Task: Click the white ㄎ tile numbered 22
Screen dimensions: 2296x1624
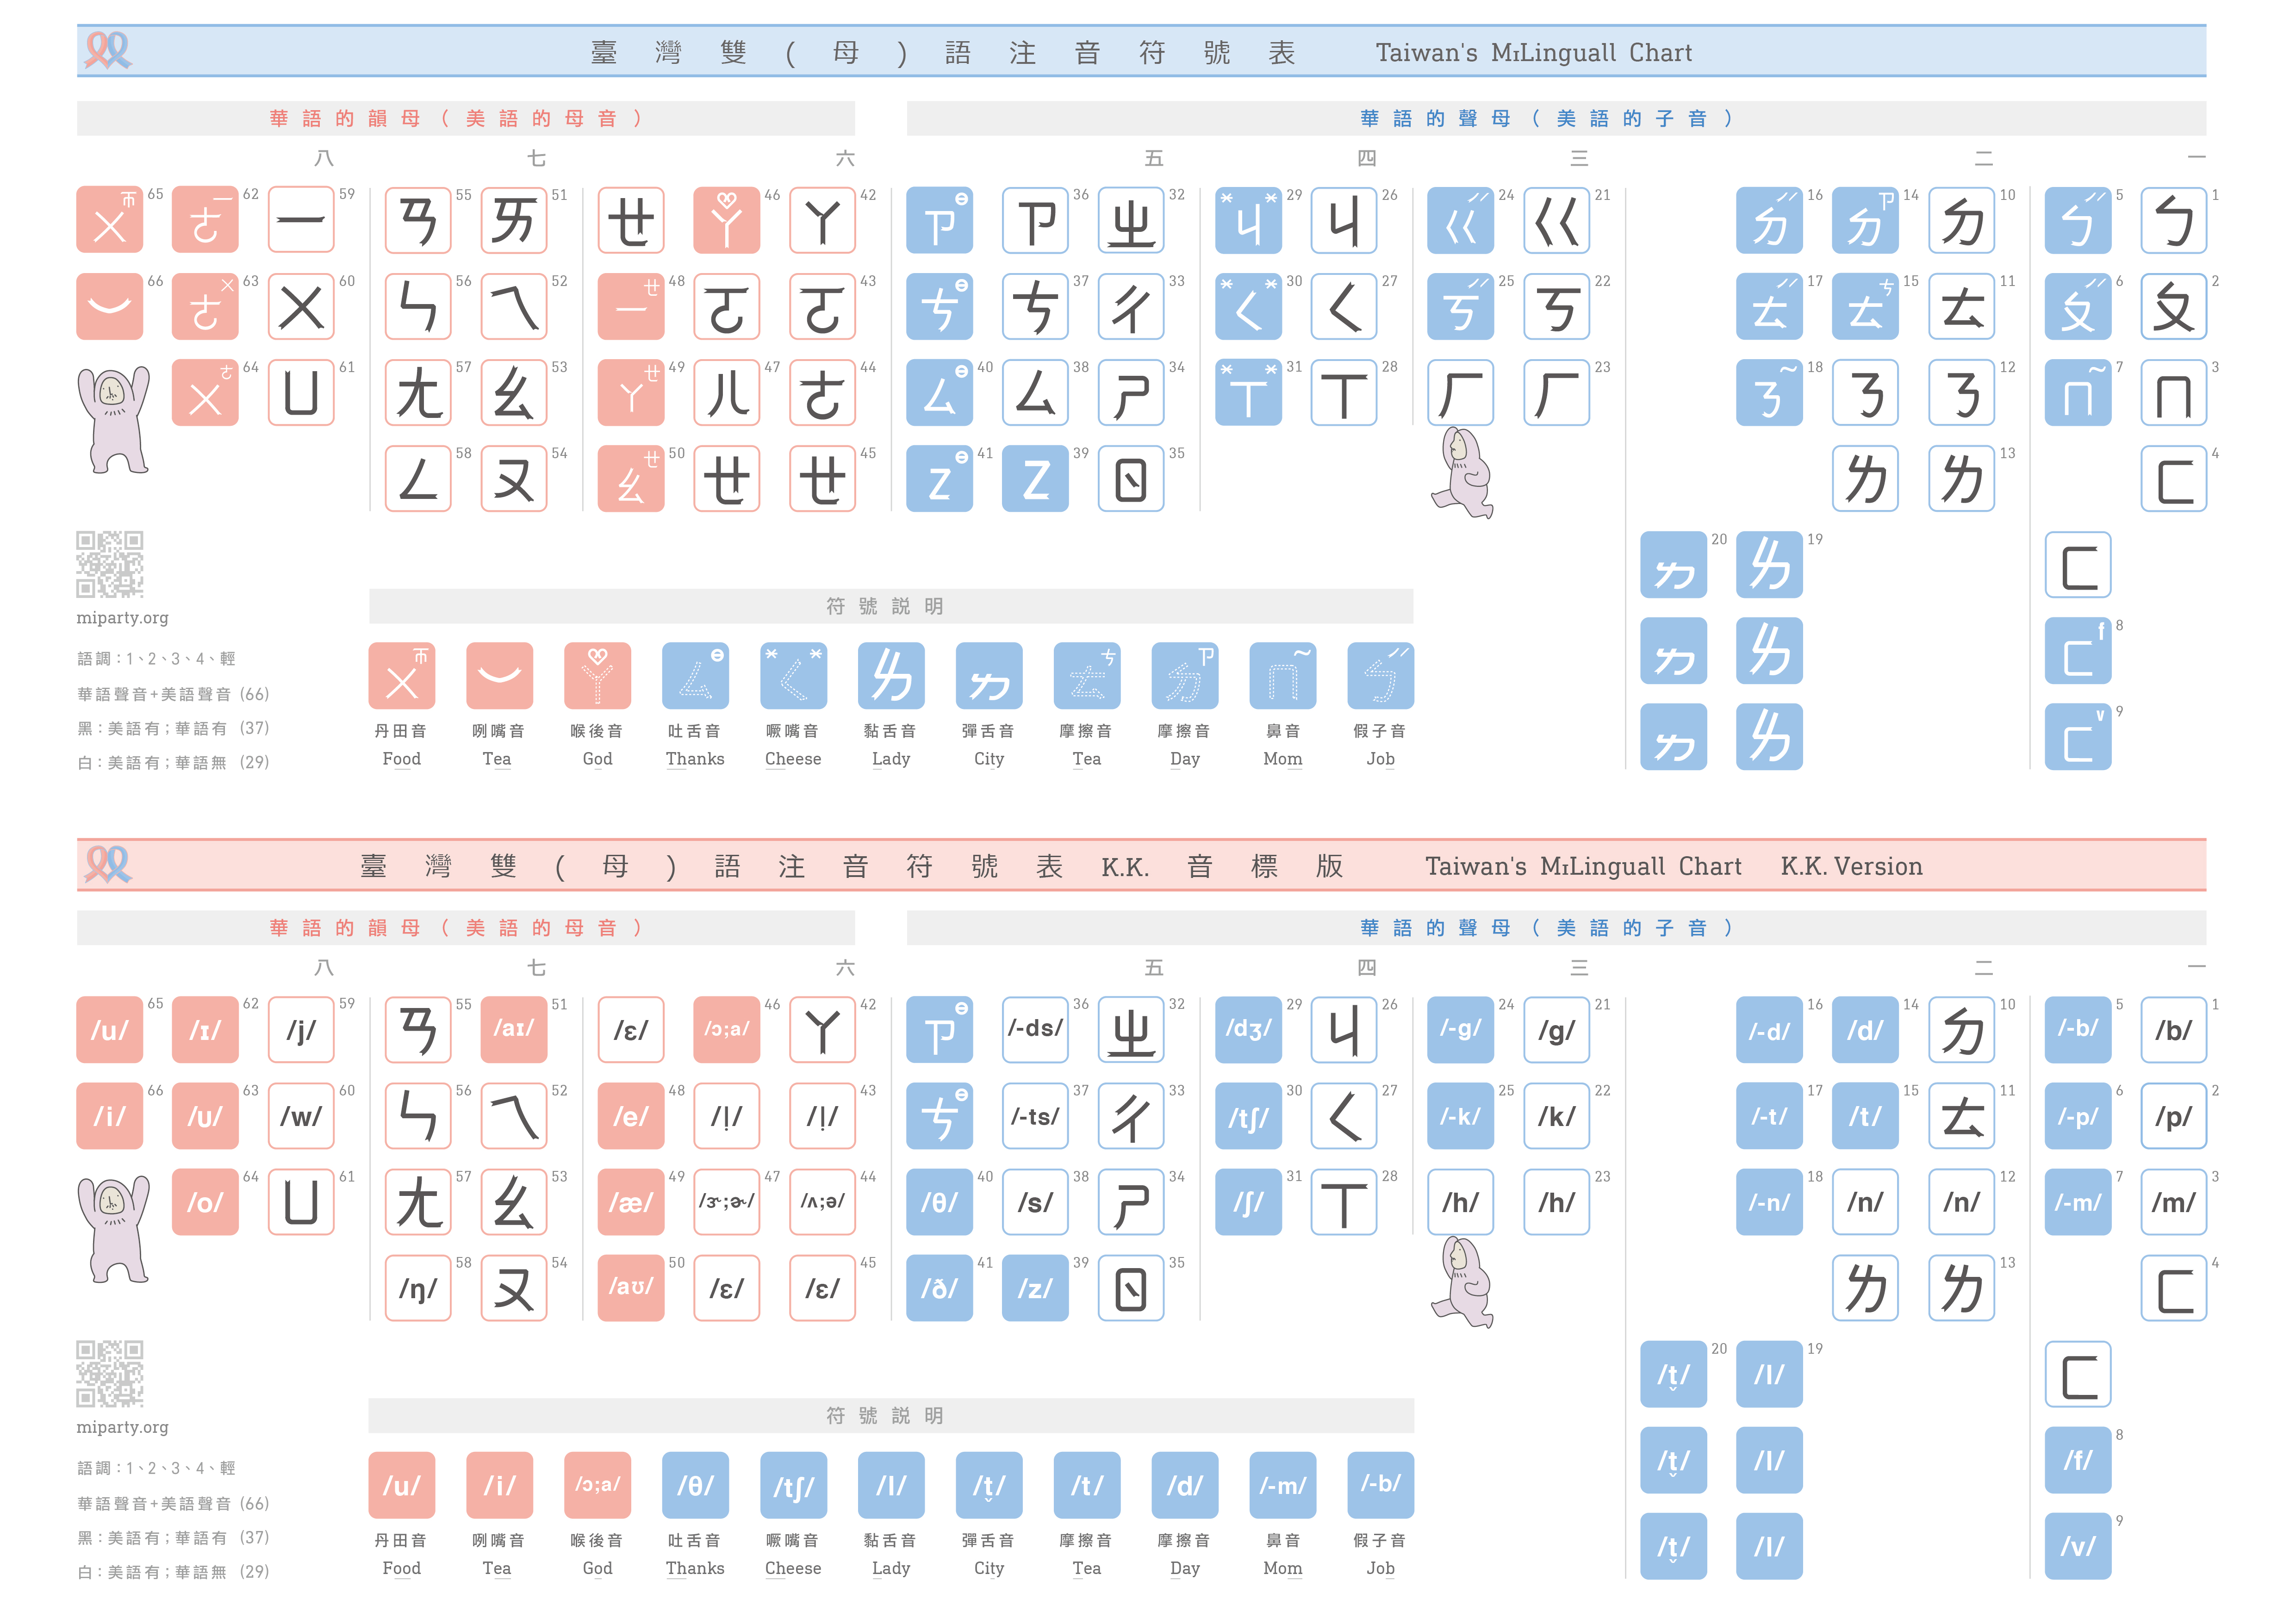Action: (1557, 306)
